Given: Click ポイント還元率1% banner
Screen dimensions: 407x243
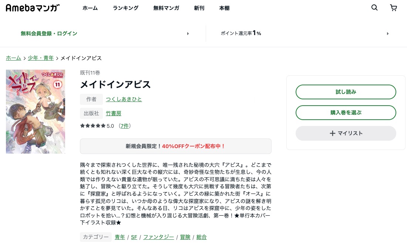Looking at the screenshot, I should [241, 33].
